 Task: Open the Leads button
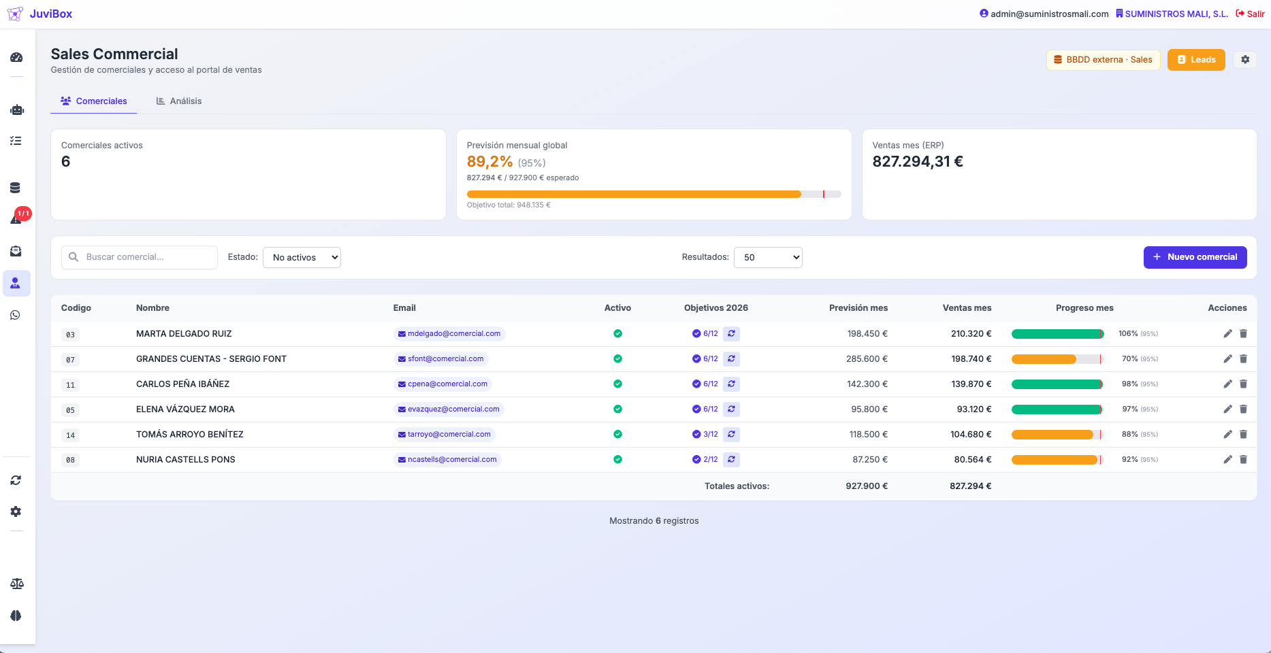click(x=1196, y=60)
